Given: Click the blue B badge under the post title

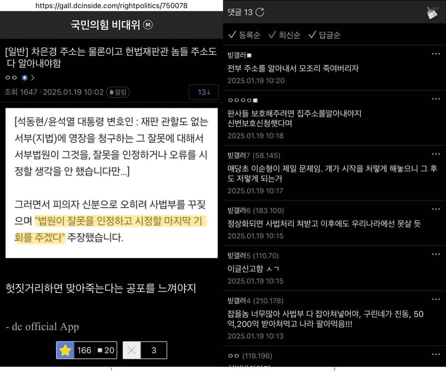Looking at the screenshot, I should point(24,77).
